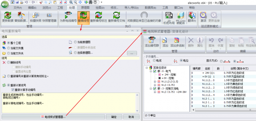Viewport: 256px width, 121px height.
Task: Click the pink 24V - 控制 color swatch
Action: 160,75
